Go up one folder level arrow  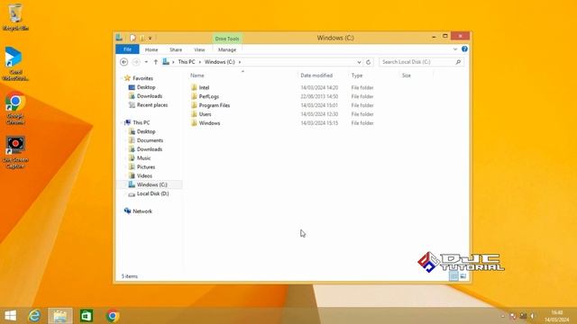[156, 62]
